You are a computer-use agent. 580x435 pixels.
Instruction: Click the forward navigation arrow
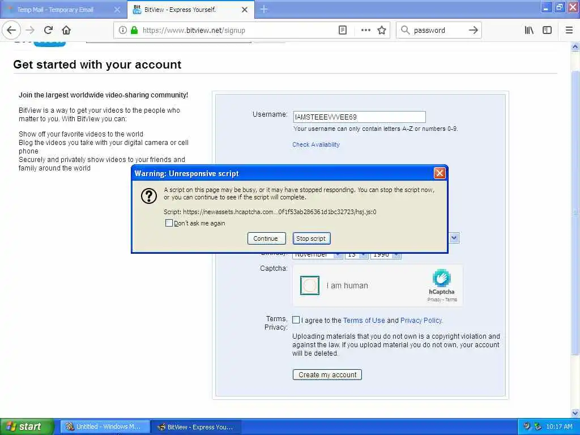pos(31,30)
